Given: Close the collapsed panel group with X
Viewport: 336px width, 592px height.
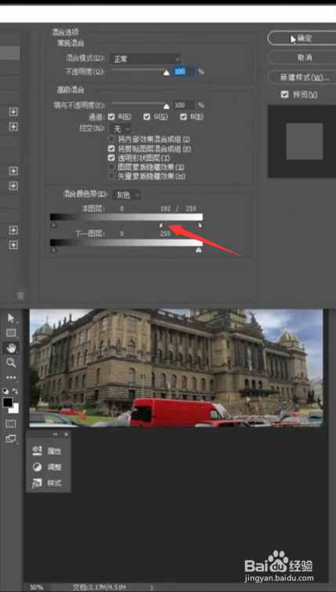Looking at the screenshot, I should click(66, 435).
